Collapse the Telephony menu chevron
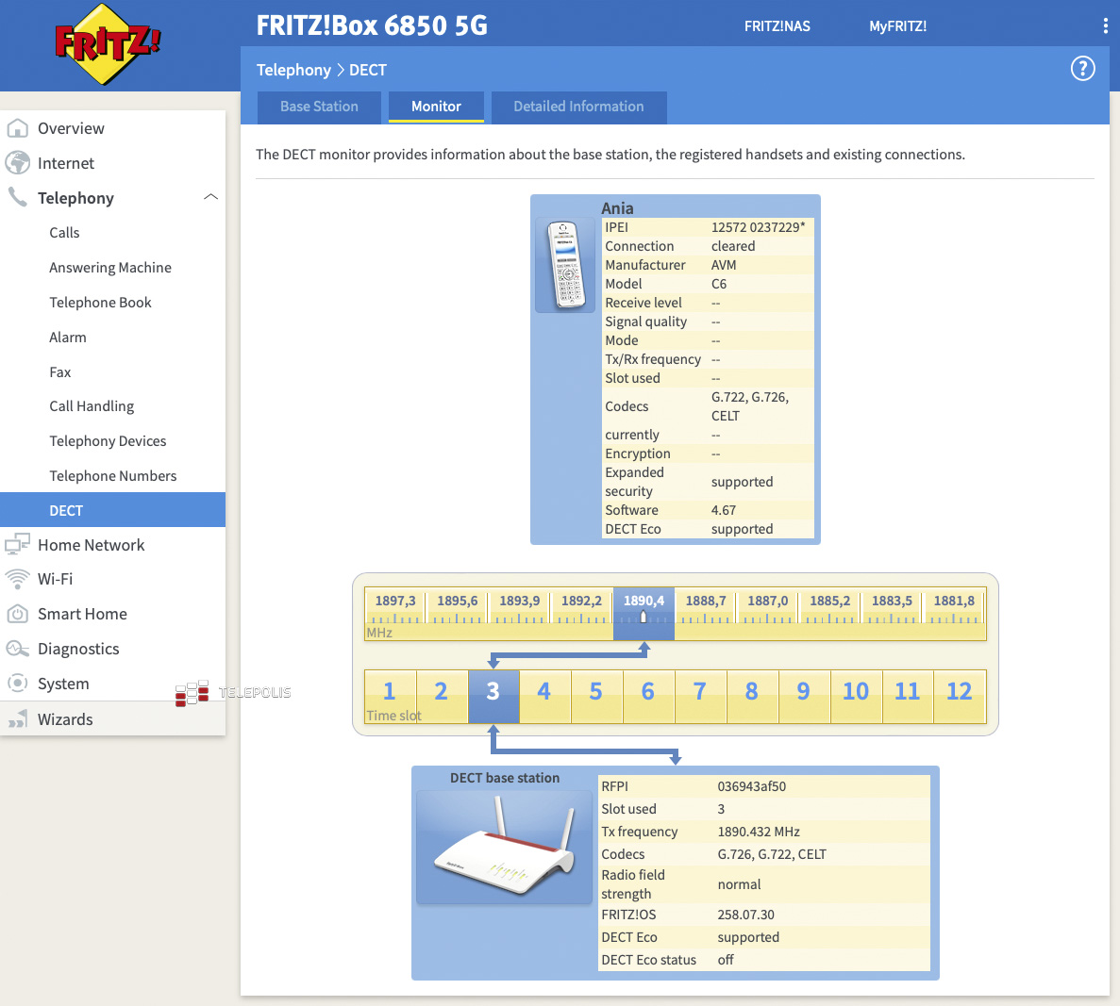 click(210, 197)
